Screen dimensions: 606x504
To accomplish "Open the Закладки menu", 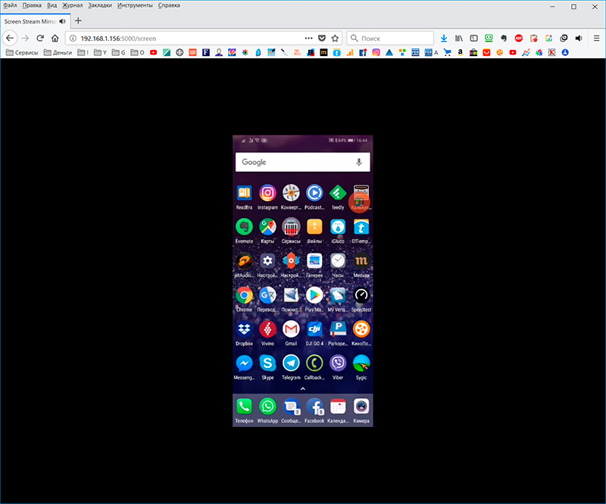I will 99,5.
